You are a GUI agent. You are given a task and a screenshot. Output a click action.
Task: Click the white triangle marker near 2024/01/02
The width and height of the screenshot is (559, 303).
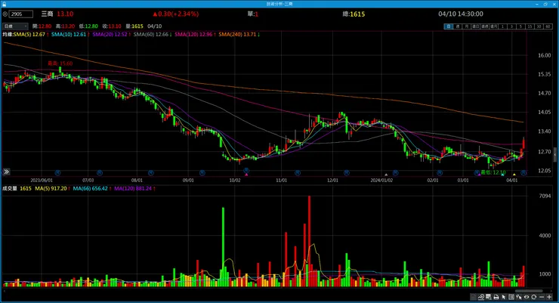[386, 175]
